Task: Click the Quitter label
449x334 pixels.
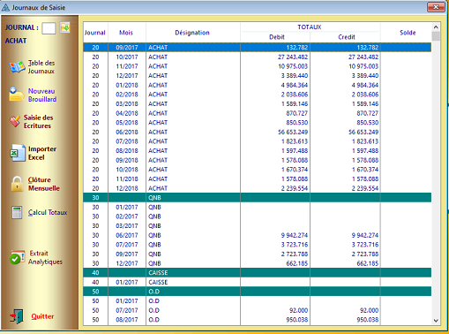Action: coord(42,316)
